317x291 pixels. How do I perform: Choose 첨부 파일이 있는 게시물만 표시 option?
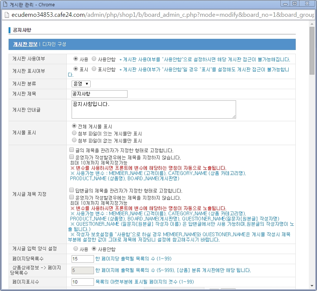click(x=74, y=133)
